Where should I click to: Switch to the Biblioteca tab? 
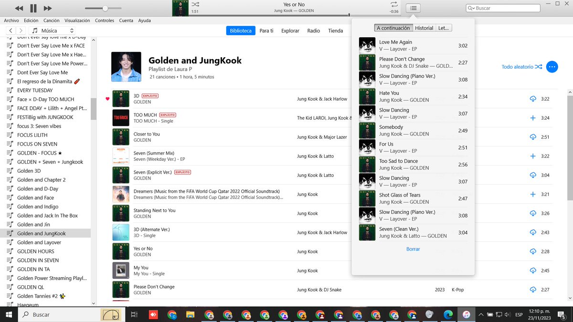[x=241, y=31]
